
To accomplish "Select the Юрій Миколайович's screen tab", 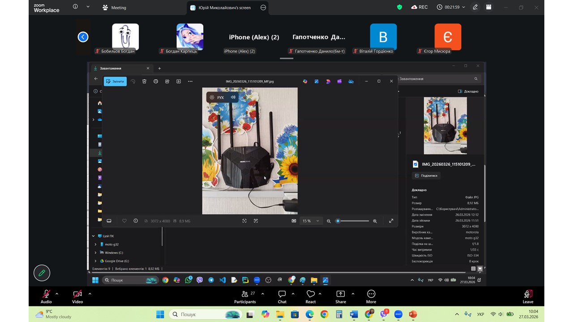I will 224,8.
